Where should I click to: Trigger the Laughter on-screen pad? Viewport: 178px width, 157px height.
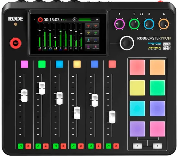(95, 26)
